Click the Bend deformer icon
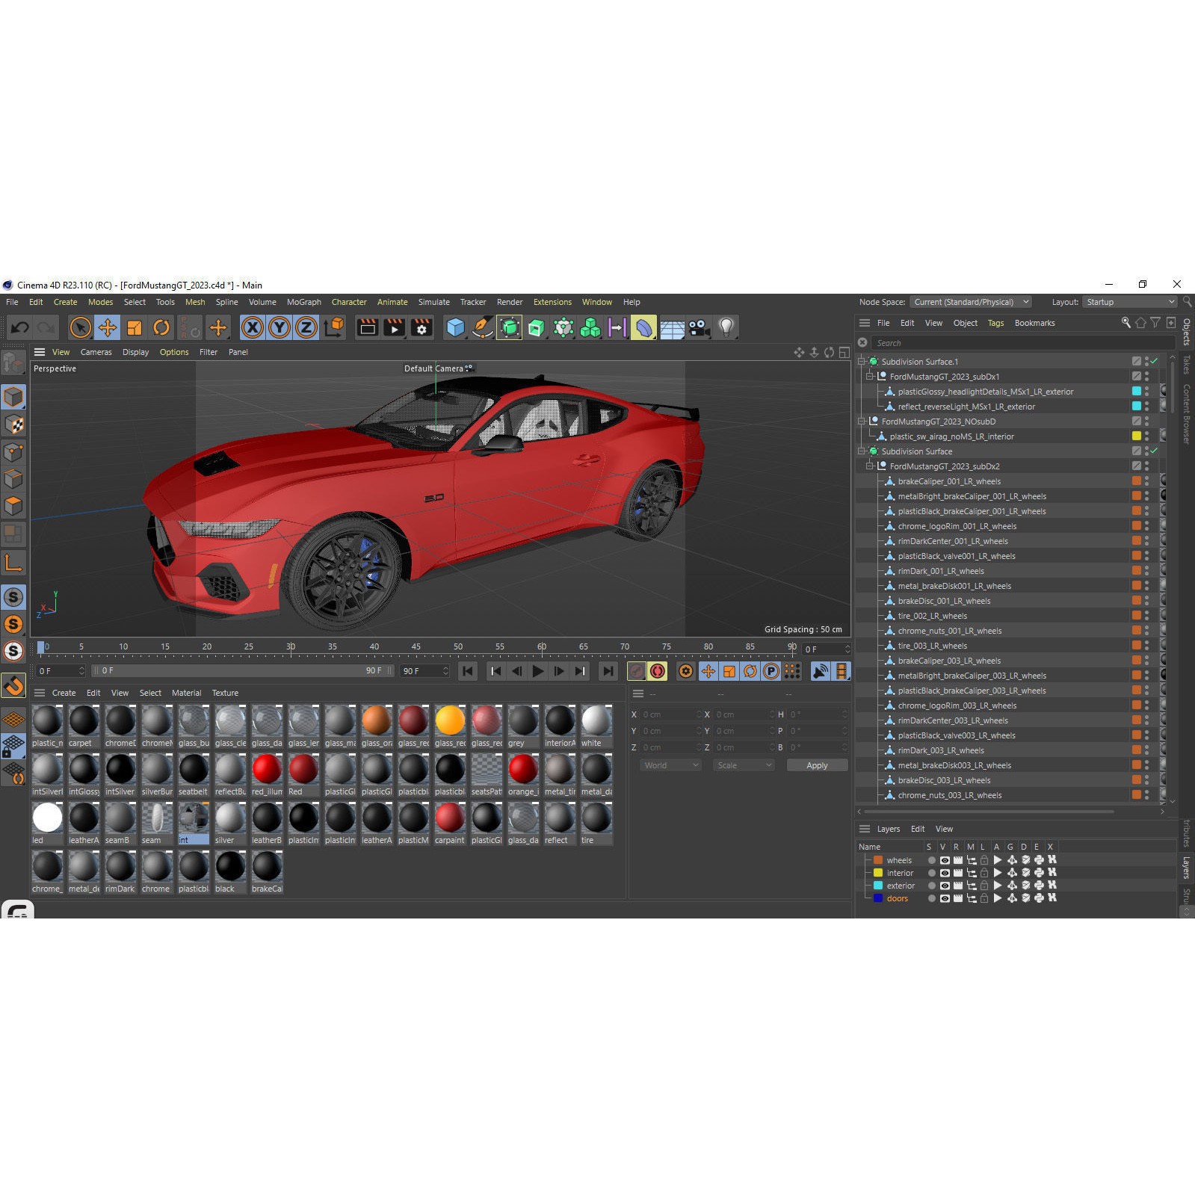This screenshot has height=1195, width=1195. [643, 327]
